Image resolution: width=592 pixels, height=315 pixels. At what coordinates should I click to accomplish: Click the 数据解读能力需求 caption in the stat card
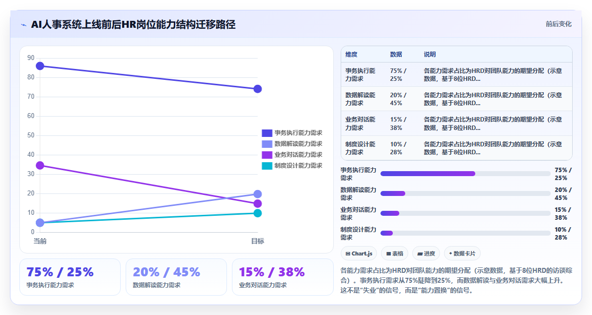(156, 285)
